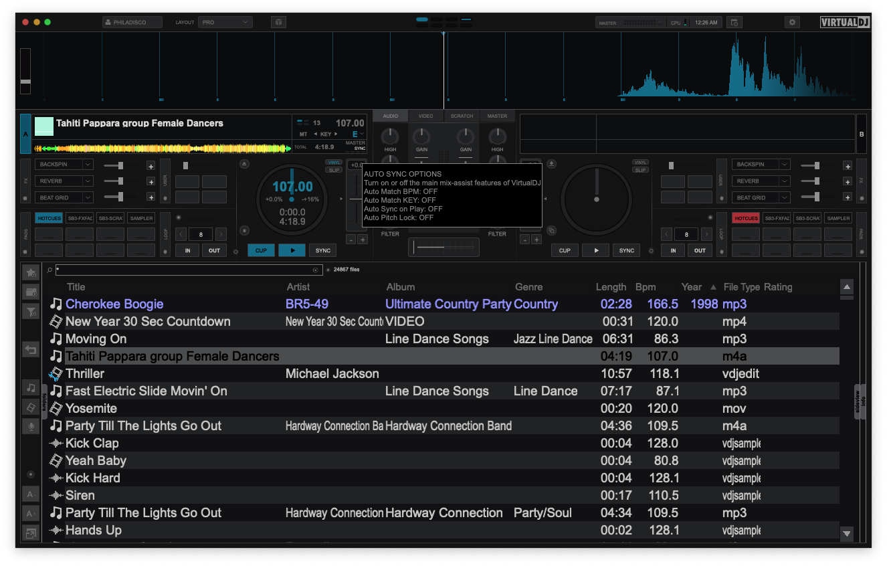Play deck A
887x566 pixels.
[292, 251]
